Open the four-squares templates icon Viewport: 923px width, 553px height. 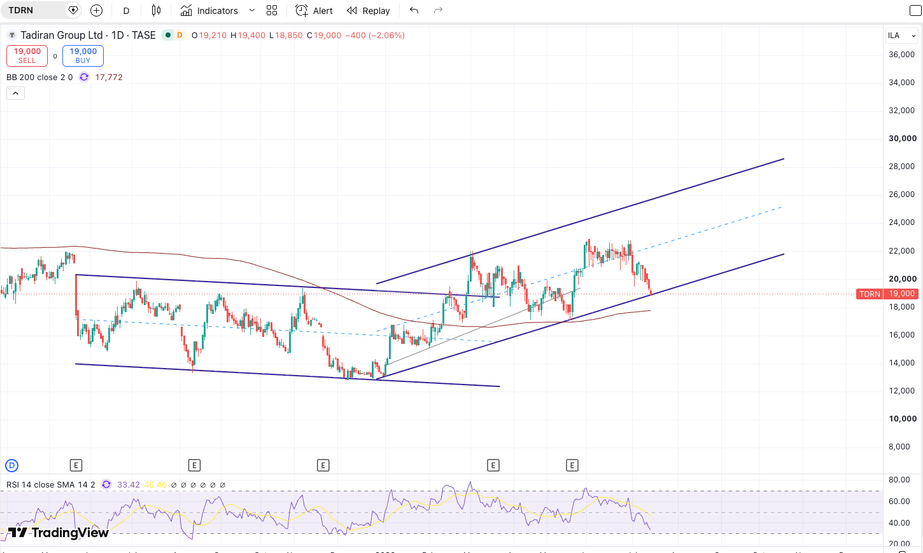272,10
